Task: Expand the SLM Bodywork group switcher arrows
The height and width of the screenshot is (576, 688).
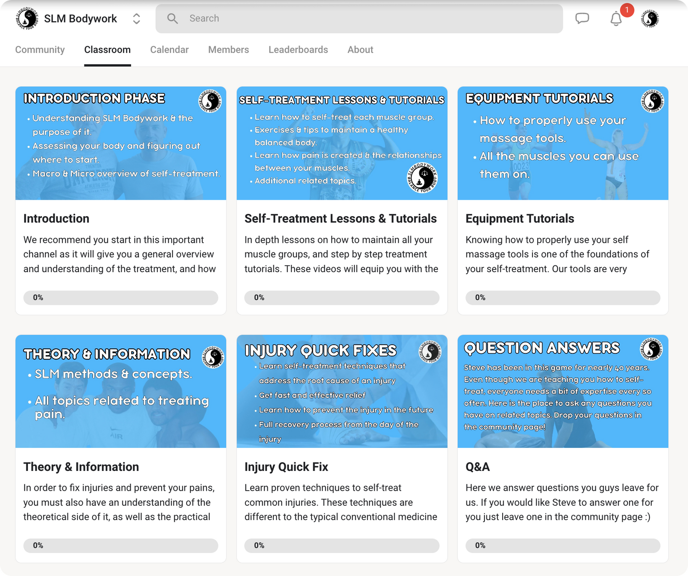Action: 136,18
